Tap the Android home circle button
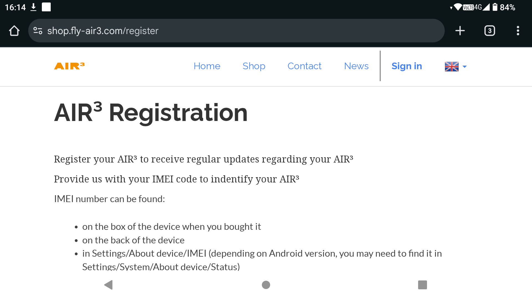 point(266,285)
